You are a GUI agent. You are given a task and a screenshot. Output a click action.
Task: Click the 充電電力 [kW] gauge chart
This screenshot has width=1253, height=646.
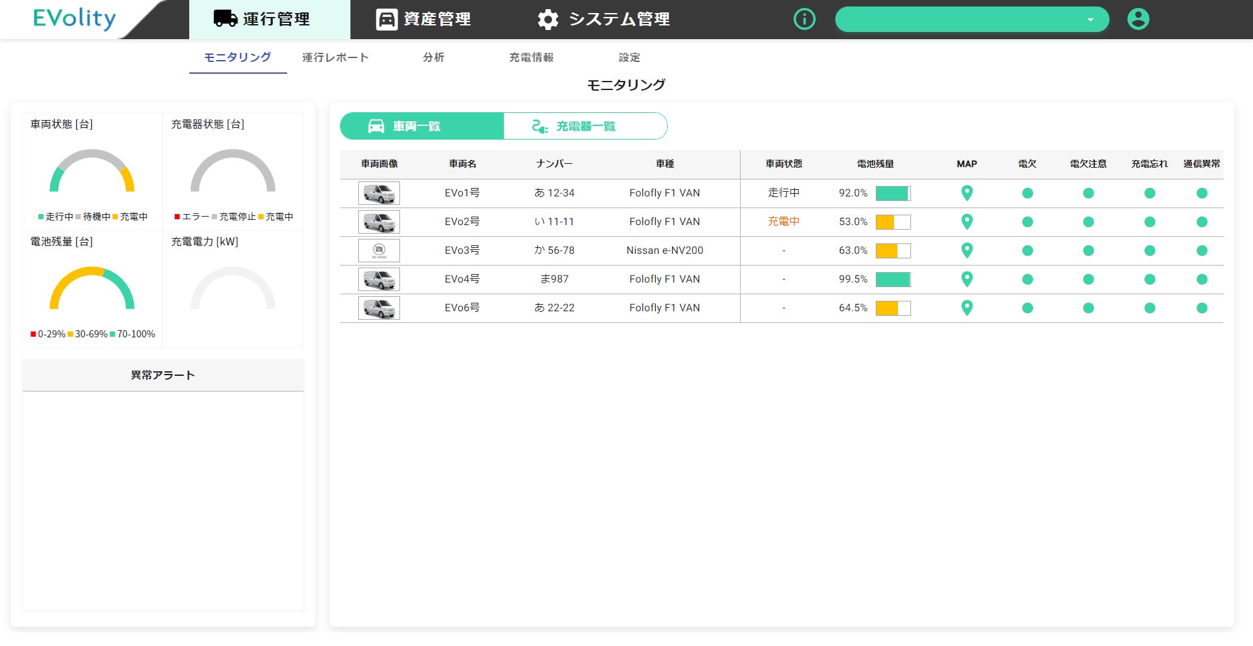pyautogui.click(x=232, y=288)
